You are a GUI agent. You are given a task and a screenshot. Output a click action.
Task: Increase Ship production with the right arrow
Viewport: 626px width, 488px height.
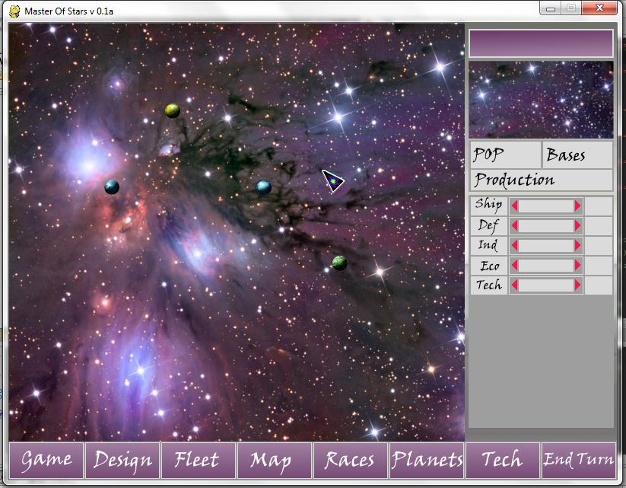(x=577, y=206)
